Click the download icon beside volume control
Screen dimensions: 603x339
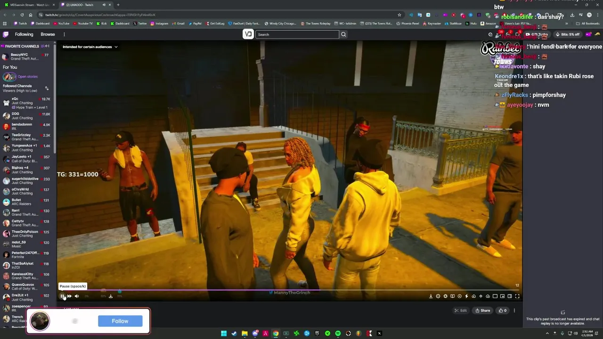pyautogui.click(x=111, y=296)
